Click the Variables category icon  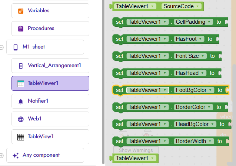pos(21,11)
